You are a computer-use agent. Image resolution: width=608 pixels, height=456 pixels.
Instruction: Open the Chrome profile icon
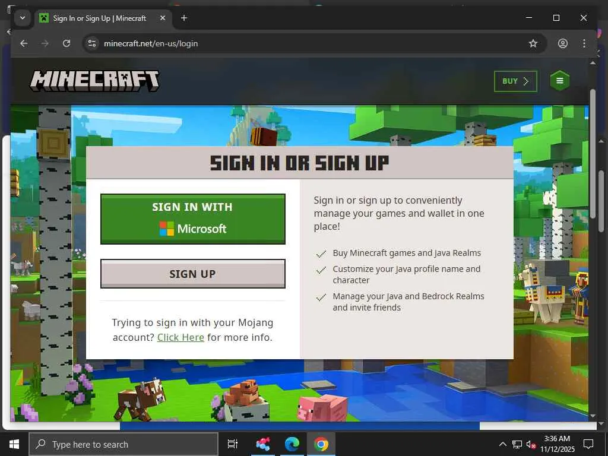point(563,43)
